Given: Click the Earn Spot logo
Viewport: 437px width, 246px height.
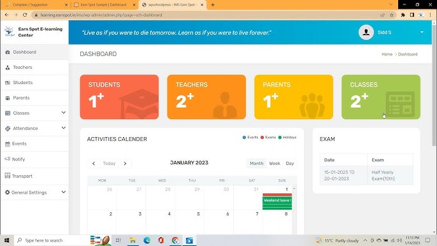Looking at the screenshot, I should point(10,31).
